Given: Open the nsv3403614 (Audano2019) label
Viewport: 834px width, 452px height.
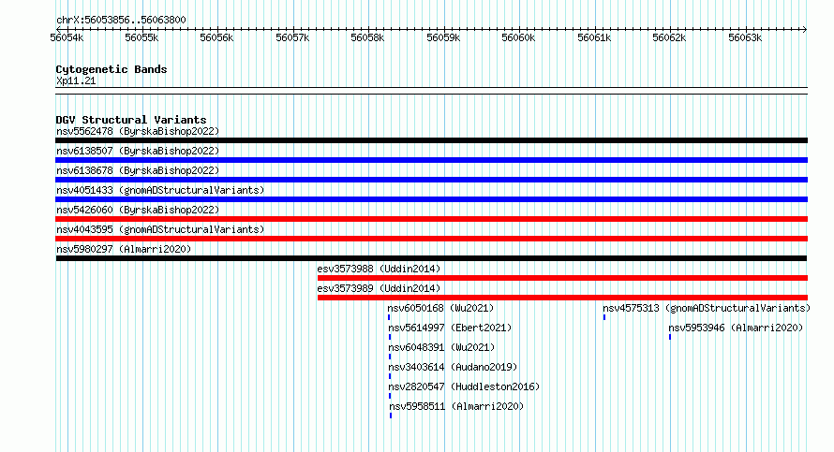Looking at the screenshot, I should click(x=453, y=368).
